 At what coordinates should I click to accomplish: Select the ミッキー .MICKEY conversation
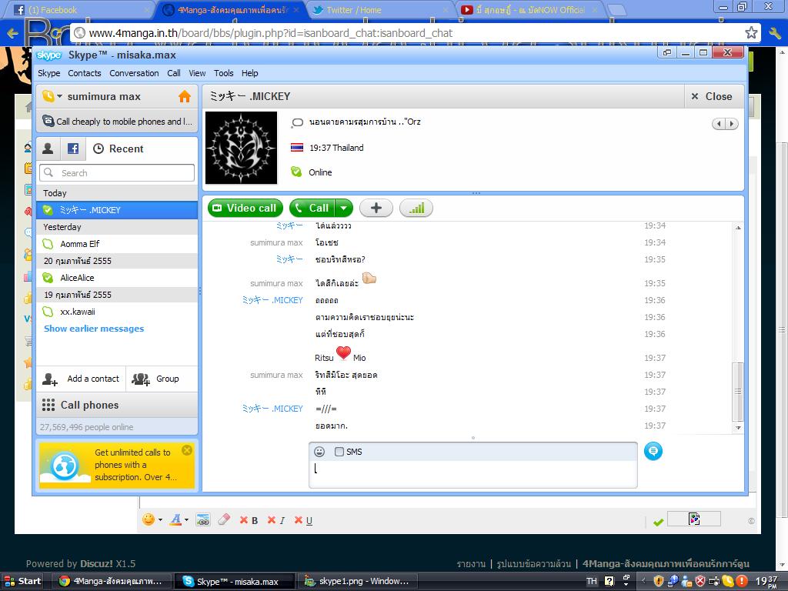[x=117, y=210]
